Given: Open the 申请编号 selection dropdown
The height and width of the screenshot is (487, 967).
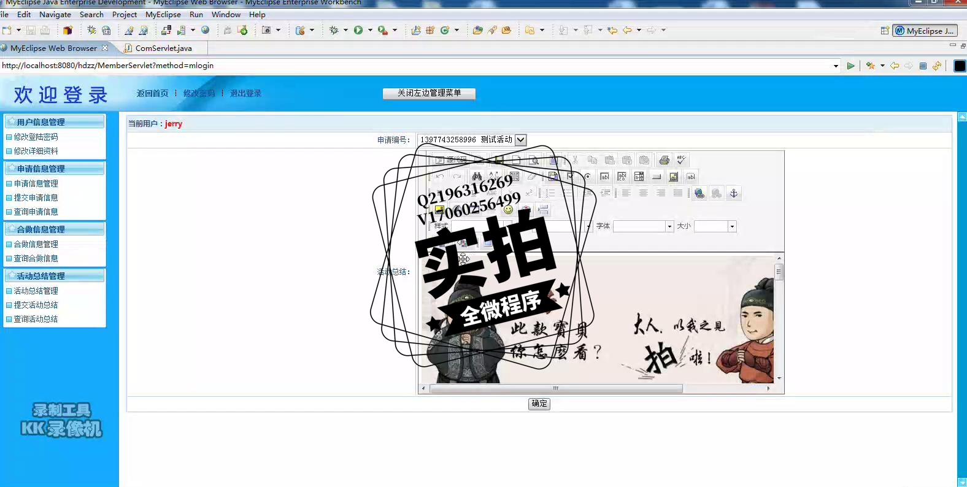Looking at the screenshot, I should tap(520, 140).
